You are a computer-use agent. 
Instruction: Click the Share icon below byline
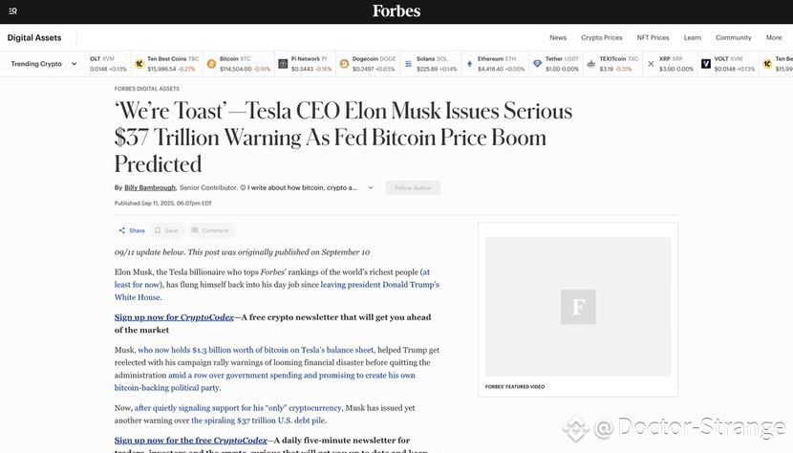point(122,230)
